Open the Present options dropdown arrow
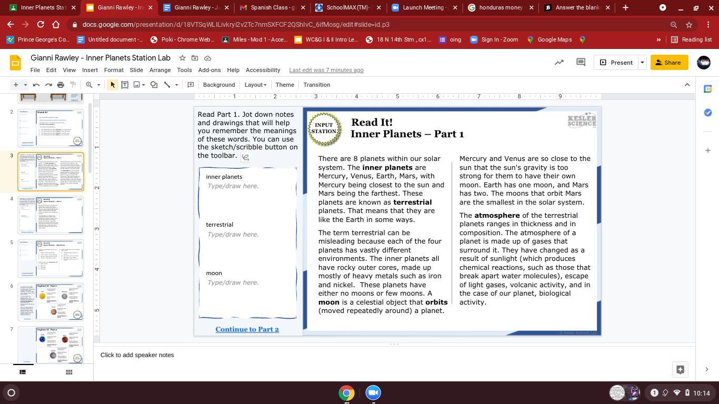 [642, 63]
